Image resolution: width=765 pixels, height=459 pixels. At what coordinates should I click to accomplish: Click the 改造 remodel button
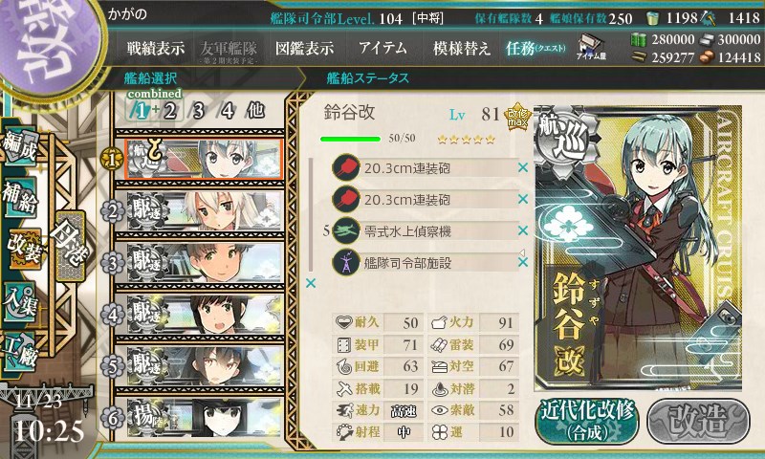point(698,421)
